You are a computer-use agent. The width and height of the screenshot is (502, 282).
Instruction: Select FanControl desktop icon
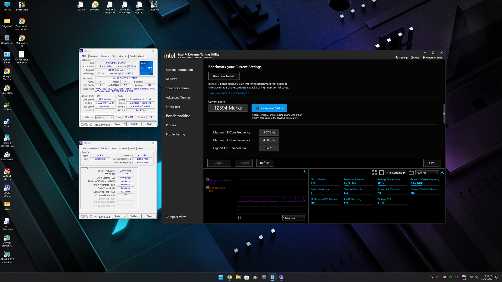[7, 156]
